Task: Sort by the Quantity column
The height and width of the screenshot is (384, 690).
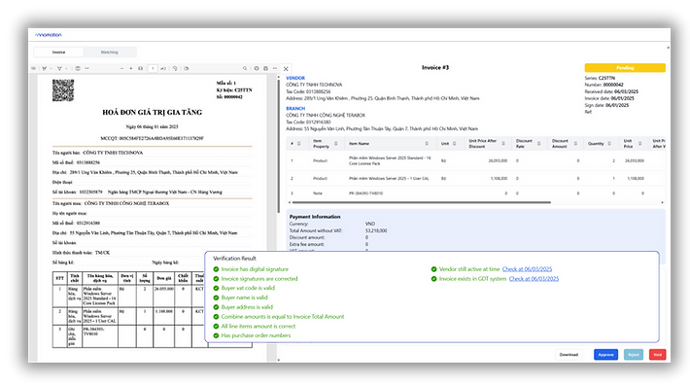Action: coord(609,144)
